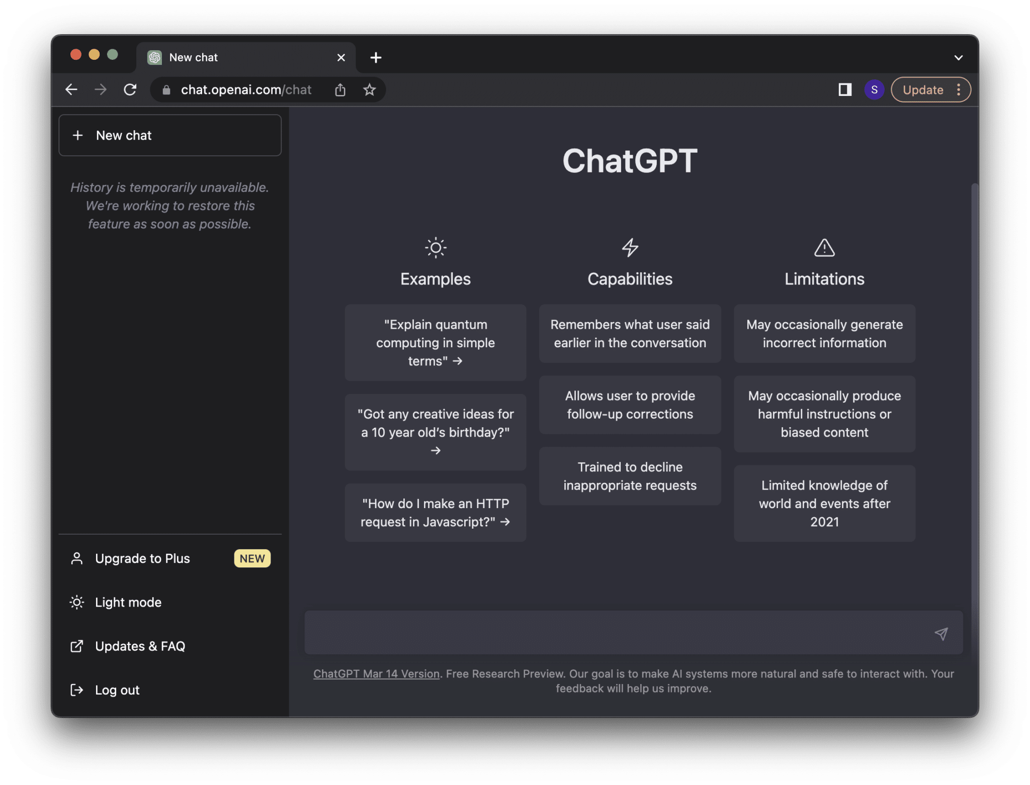Click the Limitations warning triangle icon
1030x785 pixels.
824,247
